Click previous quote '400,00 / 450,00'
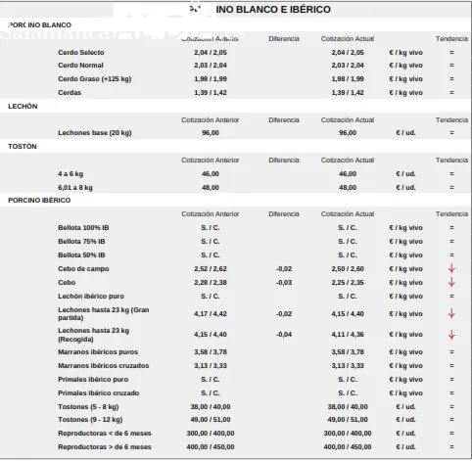 [211, 447]
